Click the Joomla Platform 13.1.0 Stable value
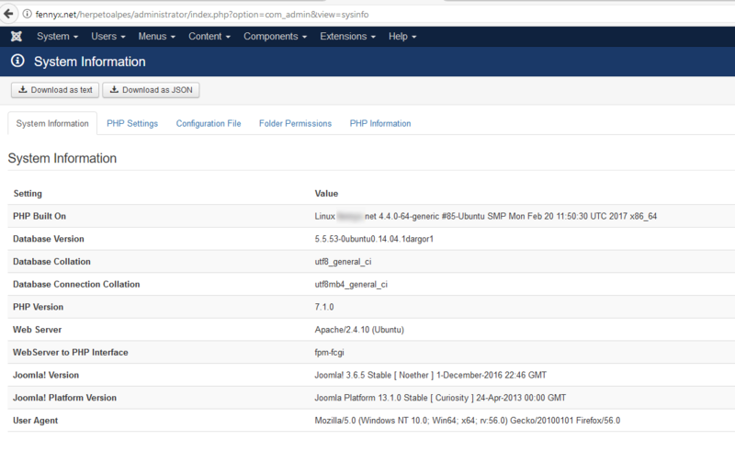Viewport: 735px width, 474px height. tap(440, 398)
